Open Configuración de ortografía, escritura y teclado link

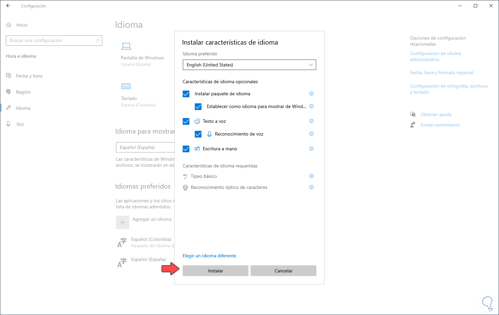coord(449,89)
